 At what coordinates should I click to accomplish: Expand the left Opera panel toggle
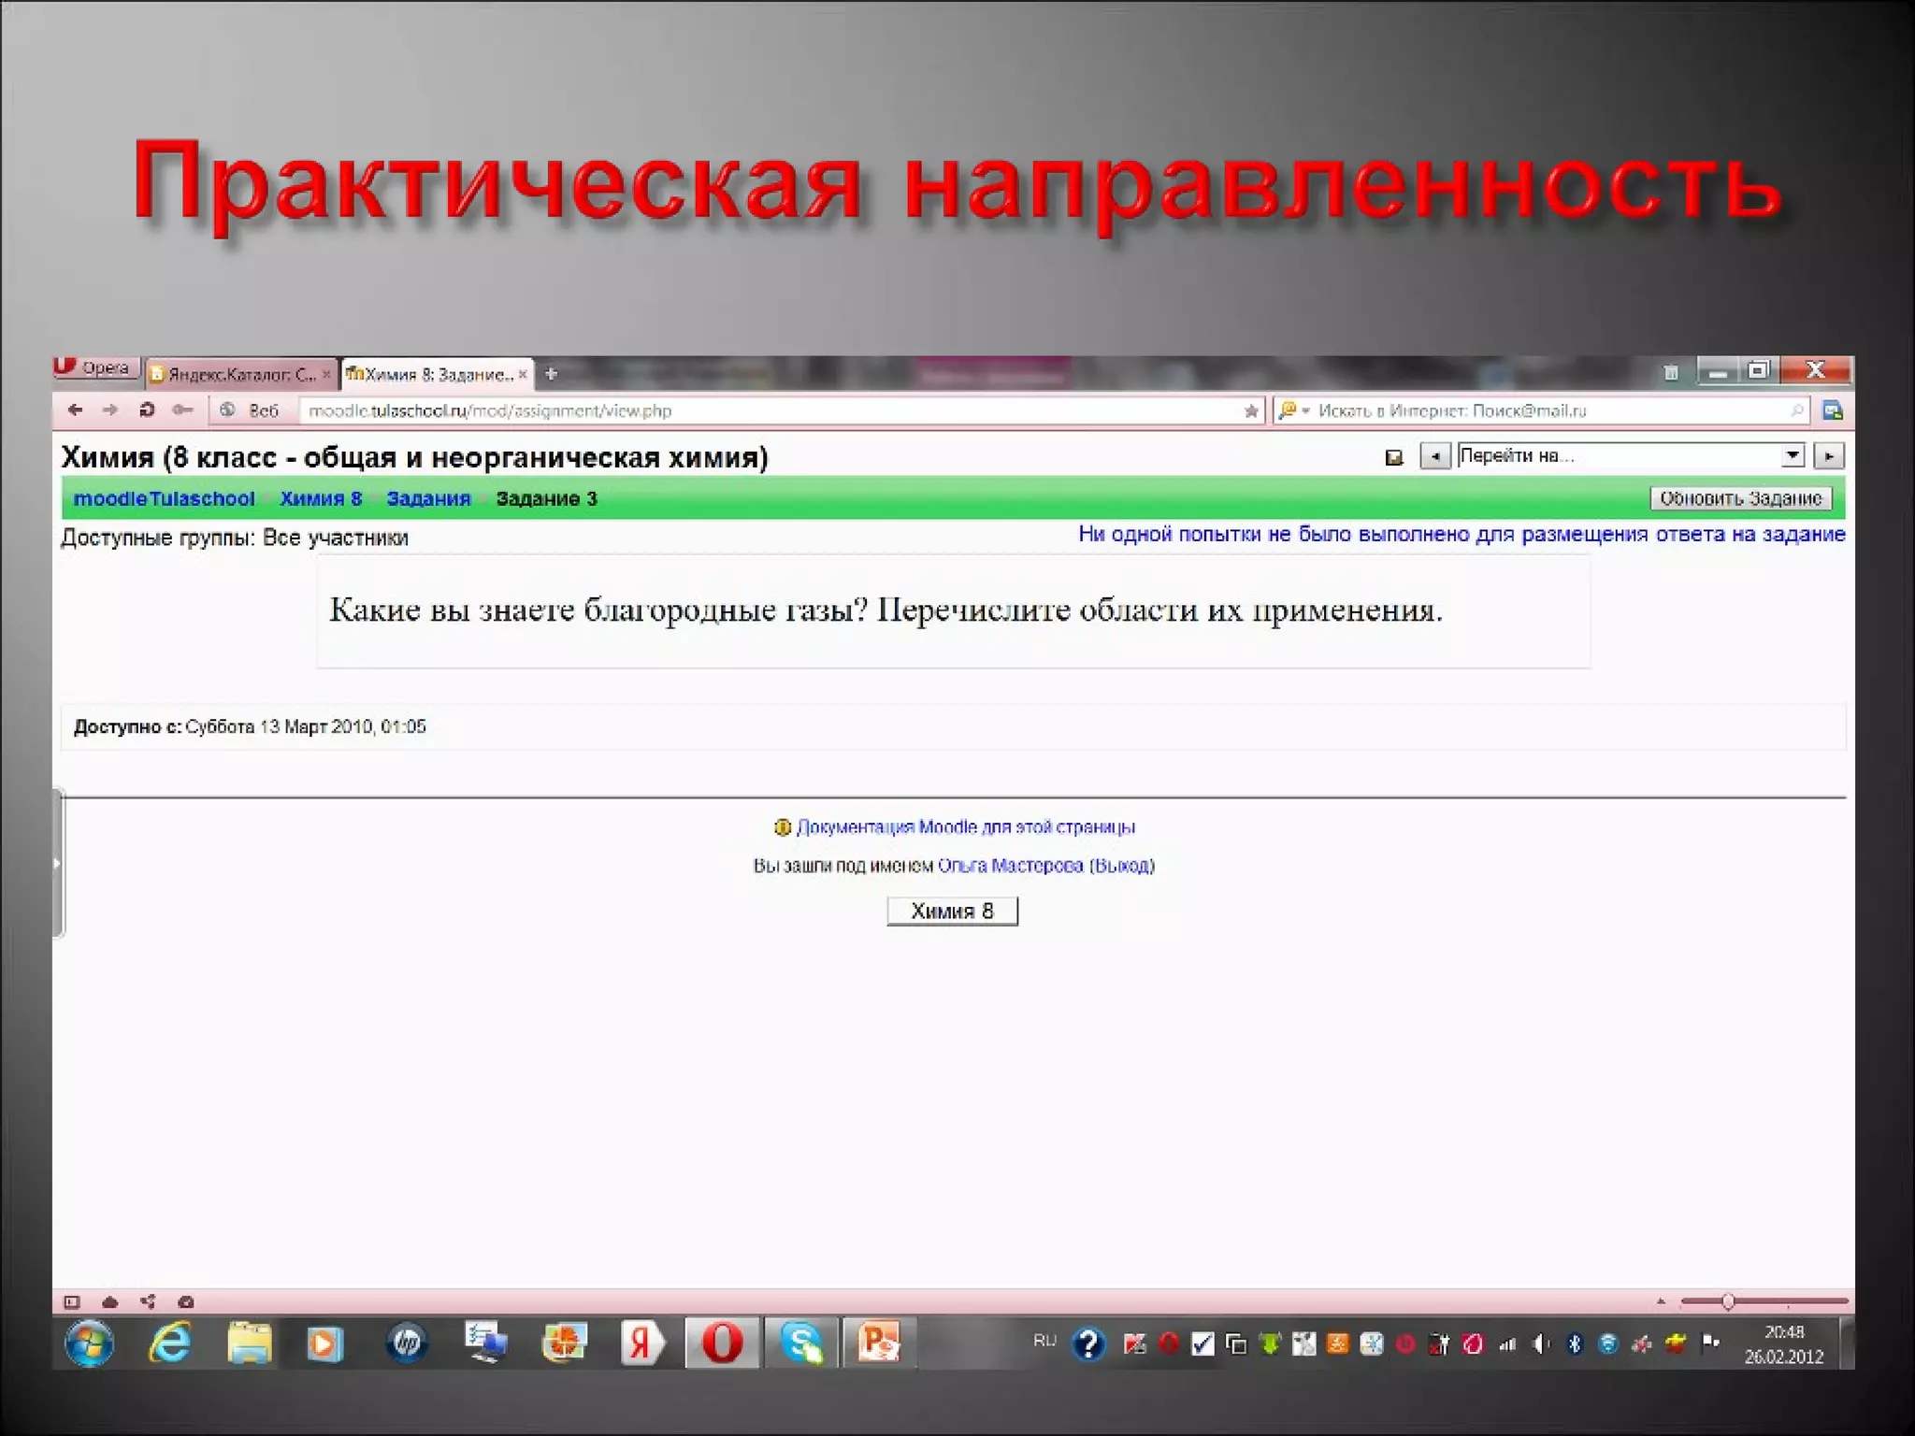pyautogui.click(x=58, y=863)
